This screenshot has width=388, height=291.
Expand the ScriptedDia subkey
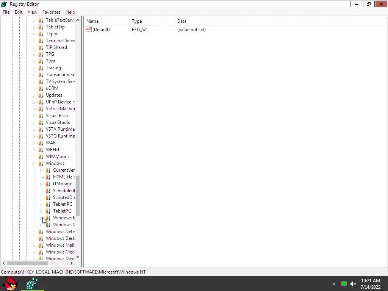point(41,197)
